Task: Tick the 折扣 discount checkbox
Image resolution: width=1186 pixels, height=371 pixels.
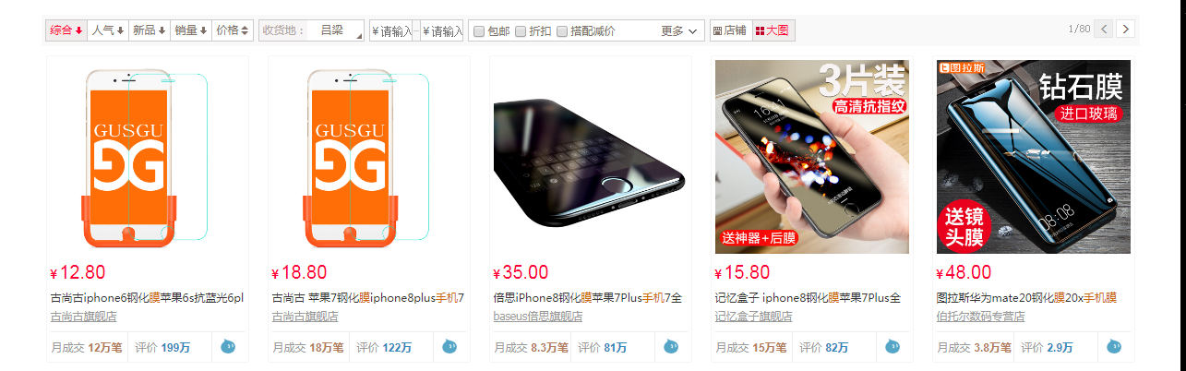Action: [521, 31]
